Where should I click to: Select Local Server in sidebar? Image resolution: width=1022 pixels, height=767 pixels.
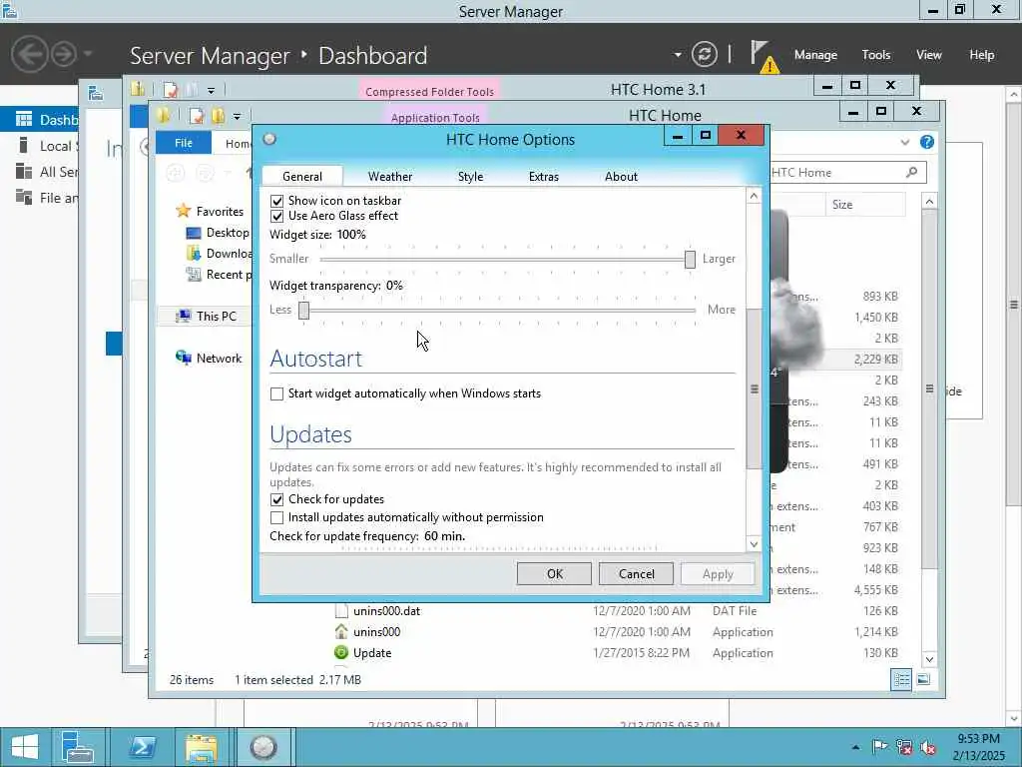46,146
